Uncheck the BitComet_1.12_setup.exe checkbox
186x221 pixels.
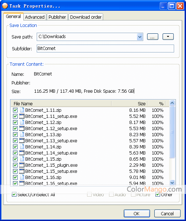click(x=15, y=129)
